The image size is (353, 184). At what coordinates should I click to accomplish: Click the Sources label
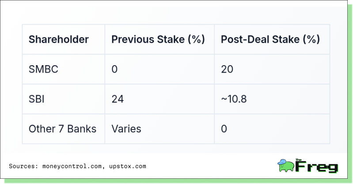(x=24, y=166)
